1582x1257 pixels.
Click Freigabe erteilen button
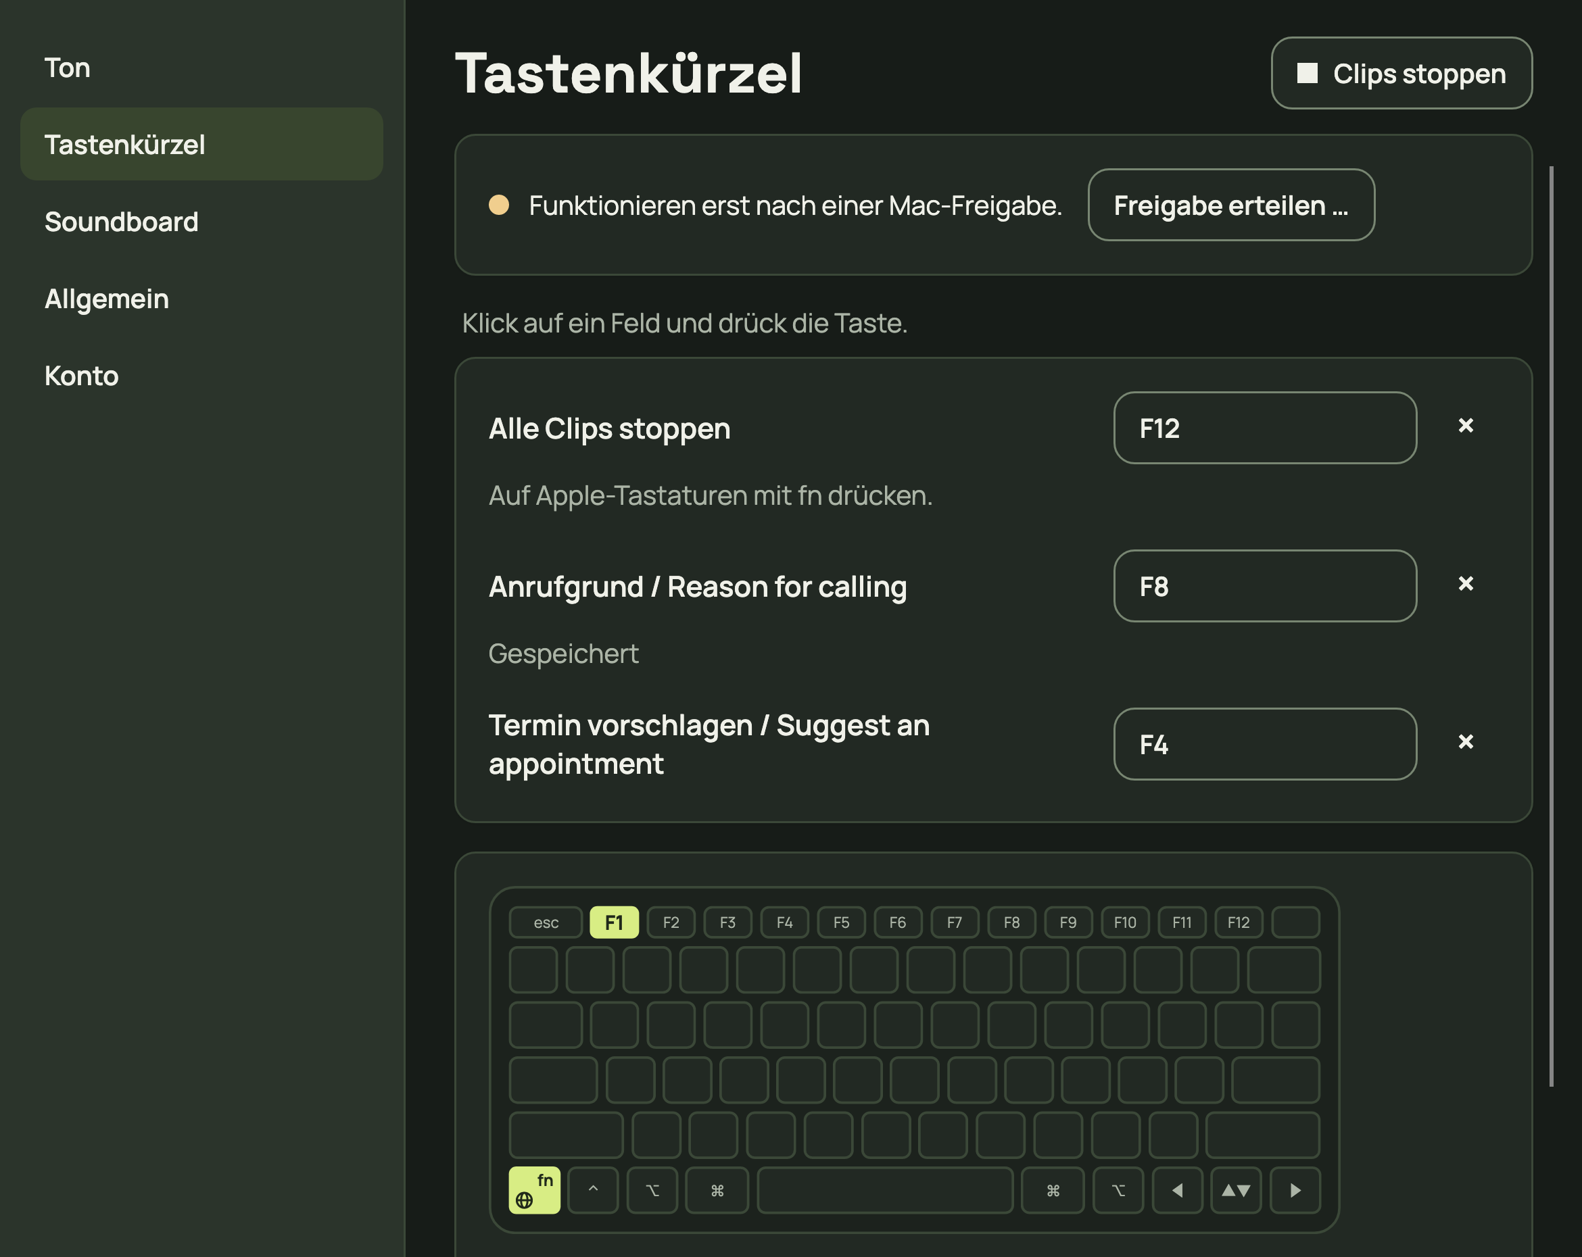[1231, 205]
